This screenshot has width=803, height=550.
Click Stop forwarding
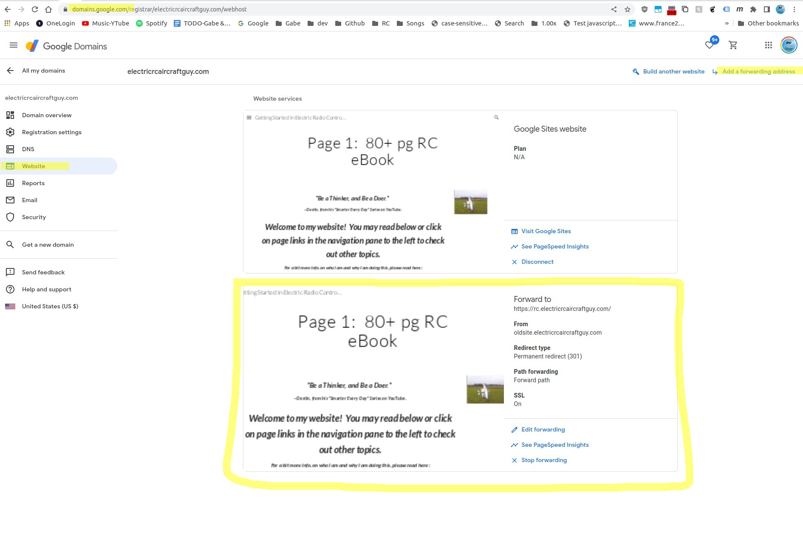pos(544,460)
